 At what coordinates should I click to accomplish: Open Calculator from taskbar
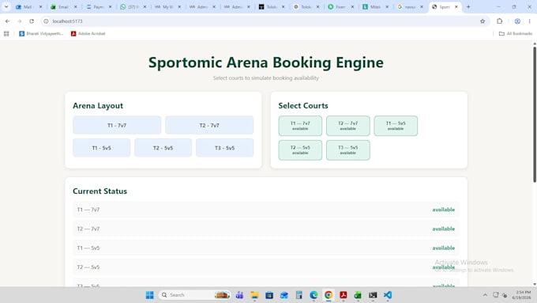299,295
